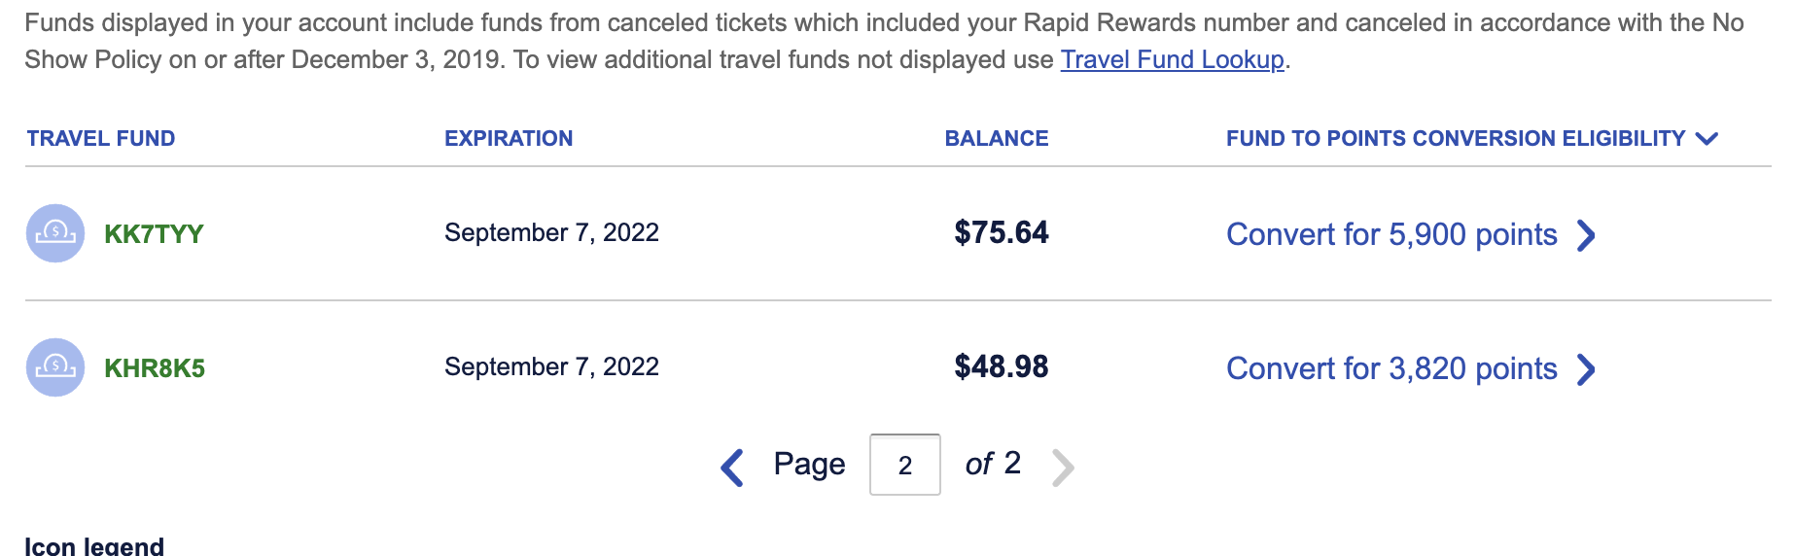Viewport: 1795px width, 556px height.
Task: Expand the Fund to Points Conversion Eligibility chevron
Action: coord(1707,139)
